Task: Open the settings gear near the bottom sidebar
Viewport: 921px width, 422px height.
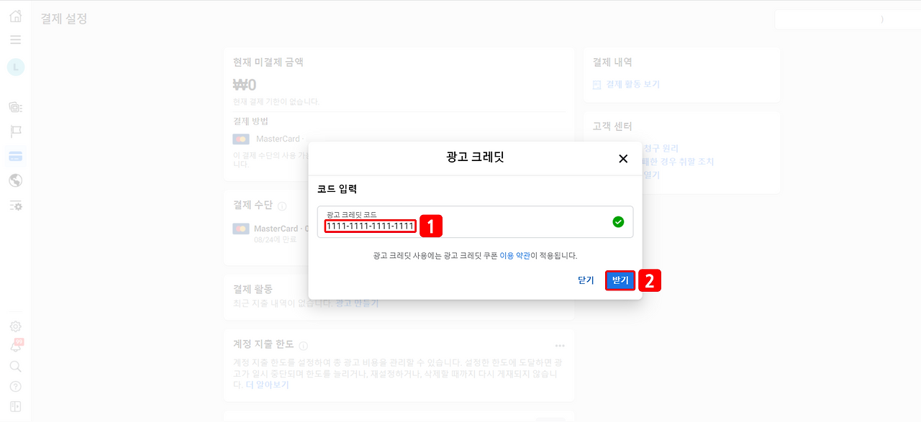Action: (14, 326)
